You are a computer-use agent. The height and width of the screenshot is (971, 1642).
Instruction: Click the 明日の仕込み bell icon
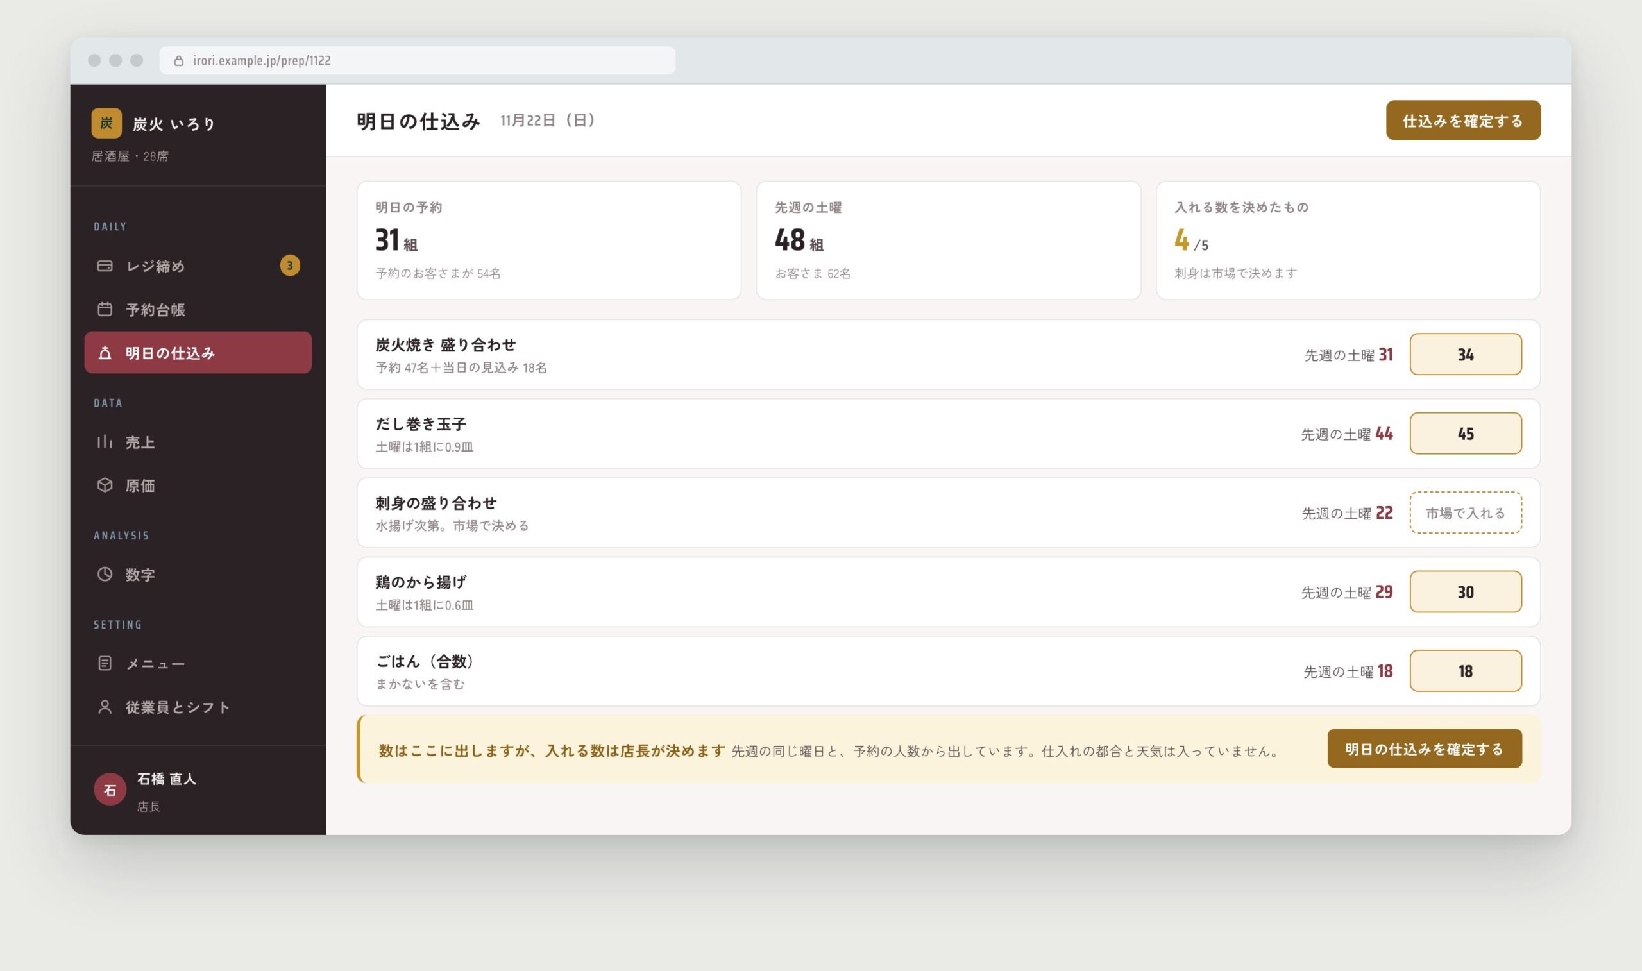pos(105,353)
